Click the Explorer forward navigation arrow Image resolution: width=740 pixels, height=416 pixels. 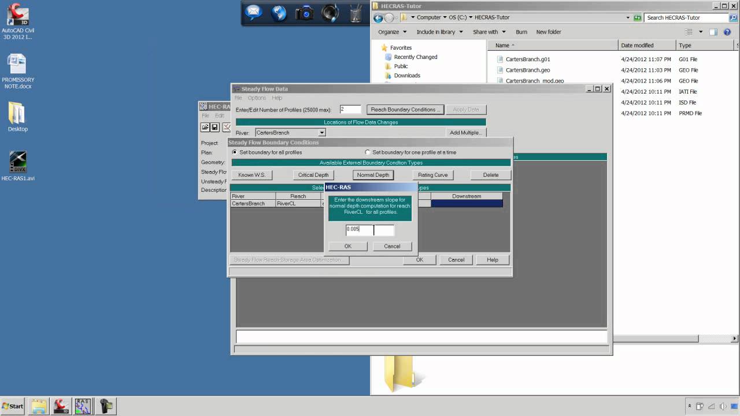(390, 18)
